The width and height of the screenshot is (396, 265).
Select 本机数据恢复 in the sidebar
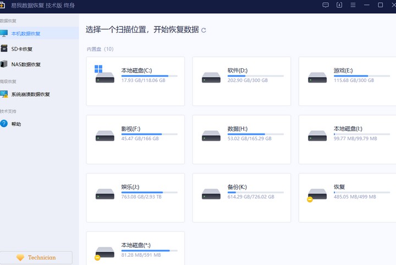tap(26, 34)
